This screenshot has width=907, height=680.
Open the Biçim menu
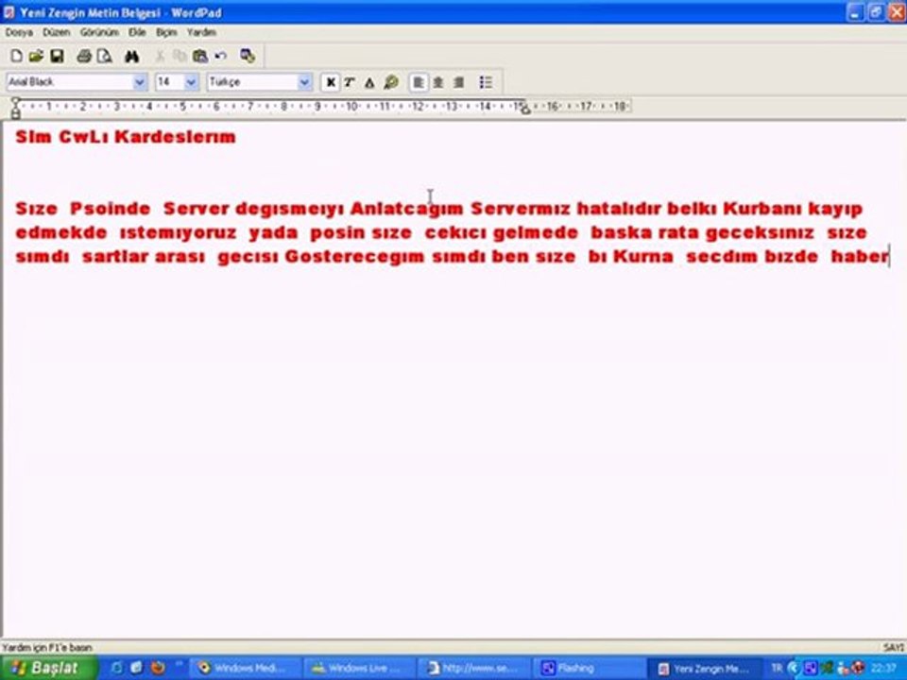tap(166, 32)
